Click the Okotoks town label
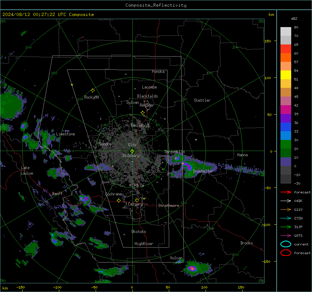This screenshot has height=292, width=312. (139, 232)
